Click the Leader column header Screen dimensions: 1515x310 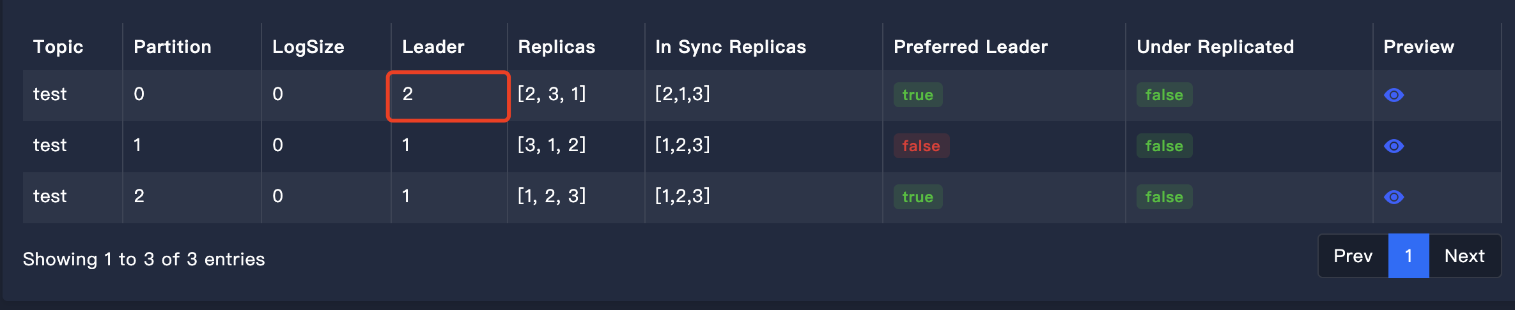click(433, 47)
